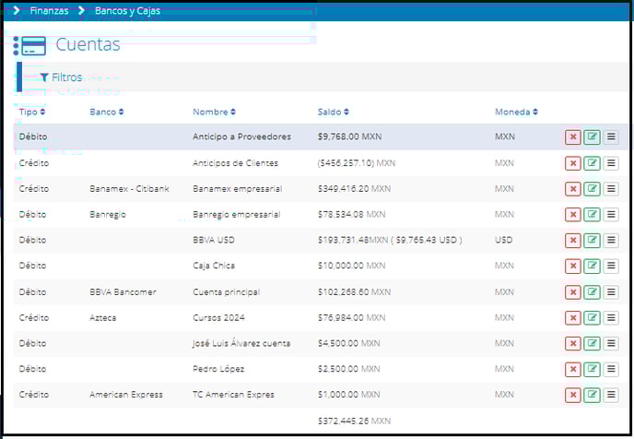Viewport: 634px width, 439px height.
Task: Open menu for Cursos 2024 row
Action: [611, 318]
